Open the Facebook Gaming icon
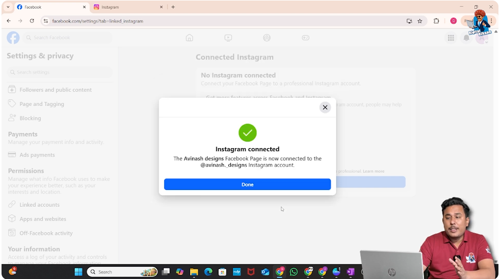Screen dimensions: 501x279 (305, 38)
